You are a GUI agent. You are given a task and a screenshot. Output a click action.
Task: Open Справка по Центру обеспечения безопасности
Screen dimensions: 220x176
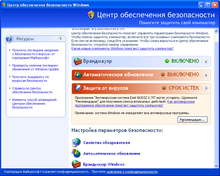click(32, 90)
